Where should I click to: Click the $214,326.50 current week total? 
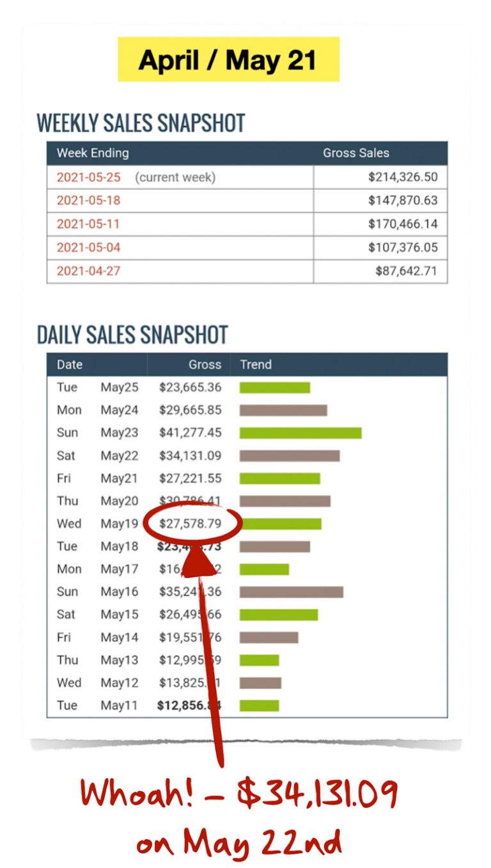pos(403,177)
